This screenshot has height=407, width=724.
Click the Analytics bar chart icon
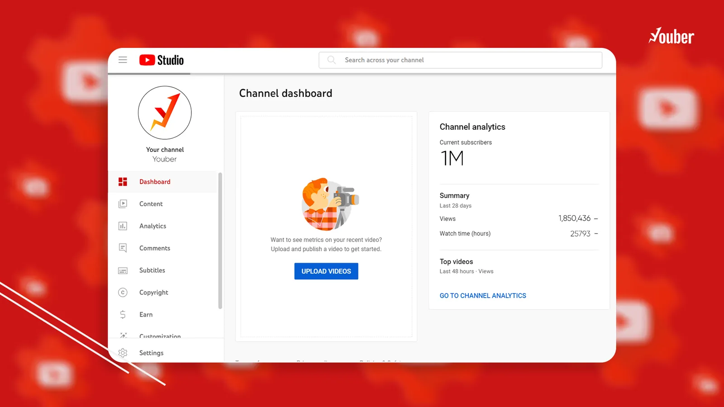pyautogui.click(x=123, y=226)
